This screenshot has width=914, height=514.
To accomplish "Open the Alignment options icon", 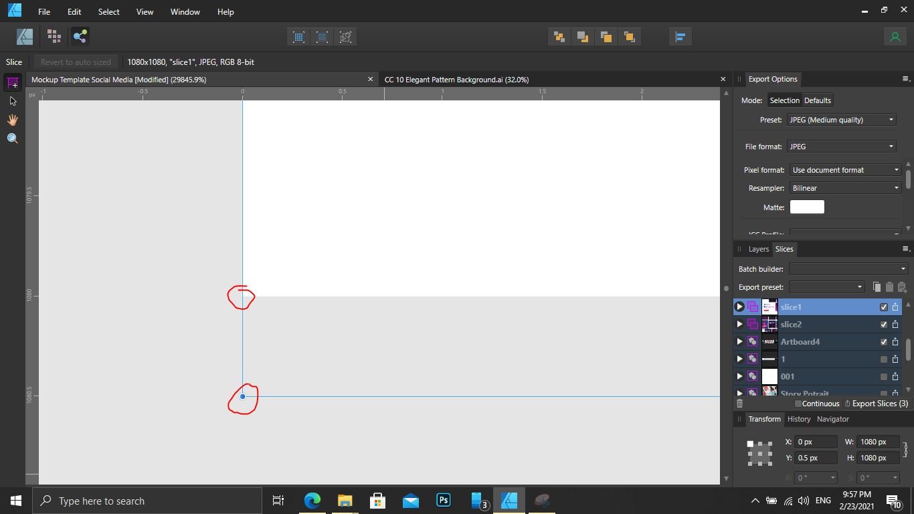I will pos(680,37).
